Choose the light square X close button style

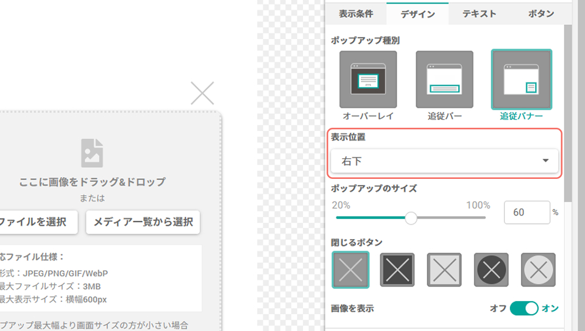(x=444, y=270)
